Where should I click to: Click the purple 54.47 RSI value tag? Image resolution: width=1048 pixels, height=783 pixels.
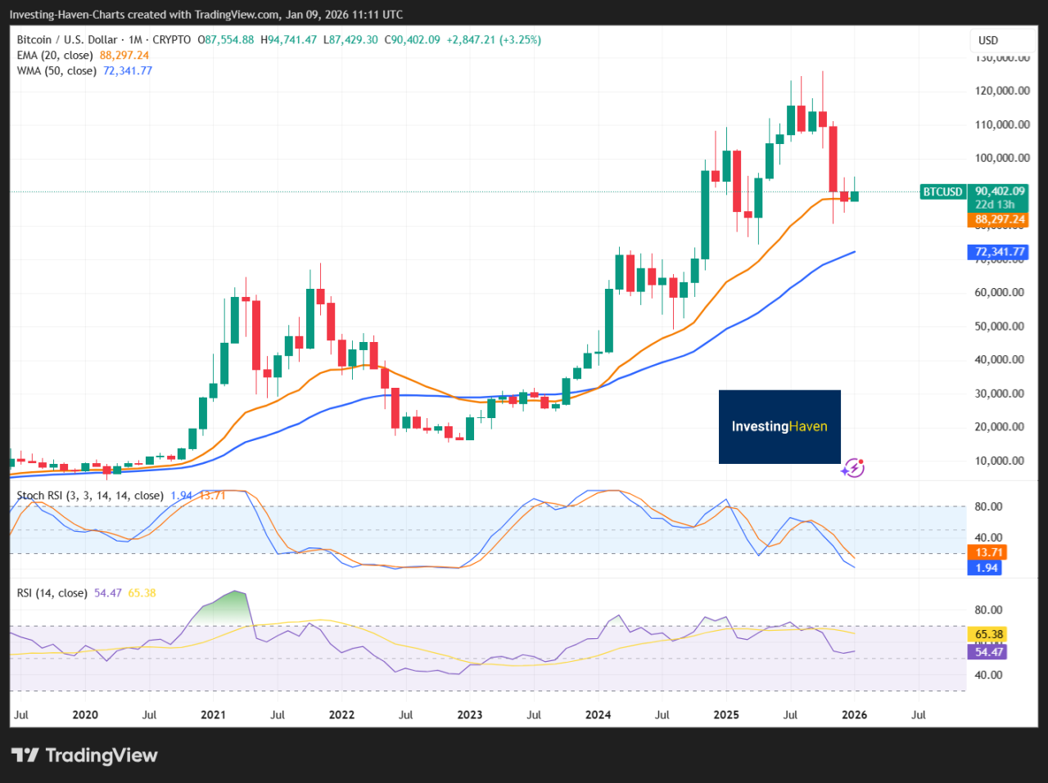click(x=987, y=652)
